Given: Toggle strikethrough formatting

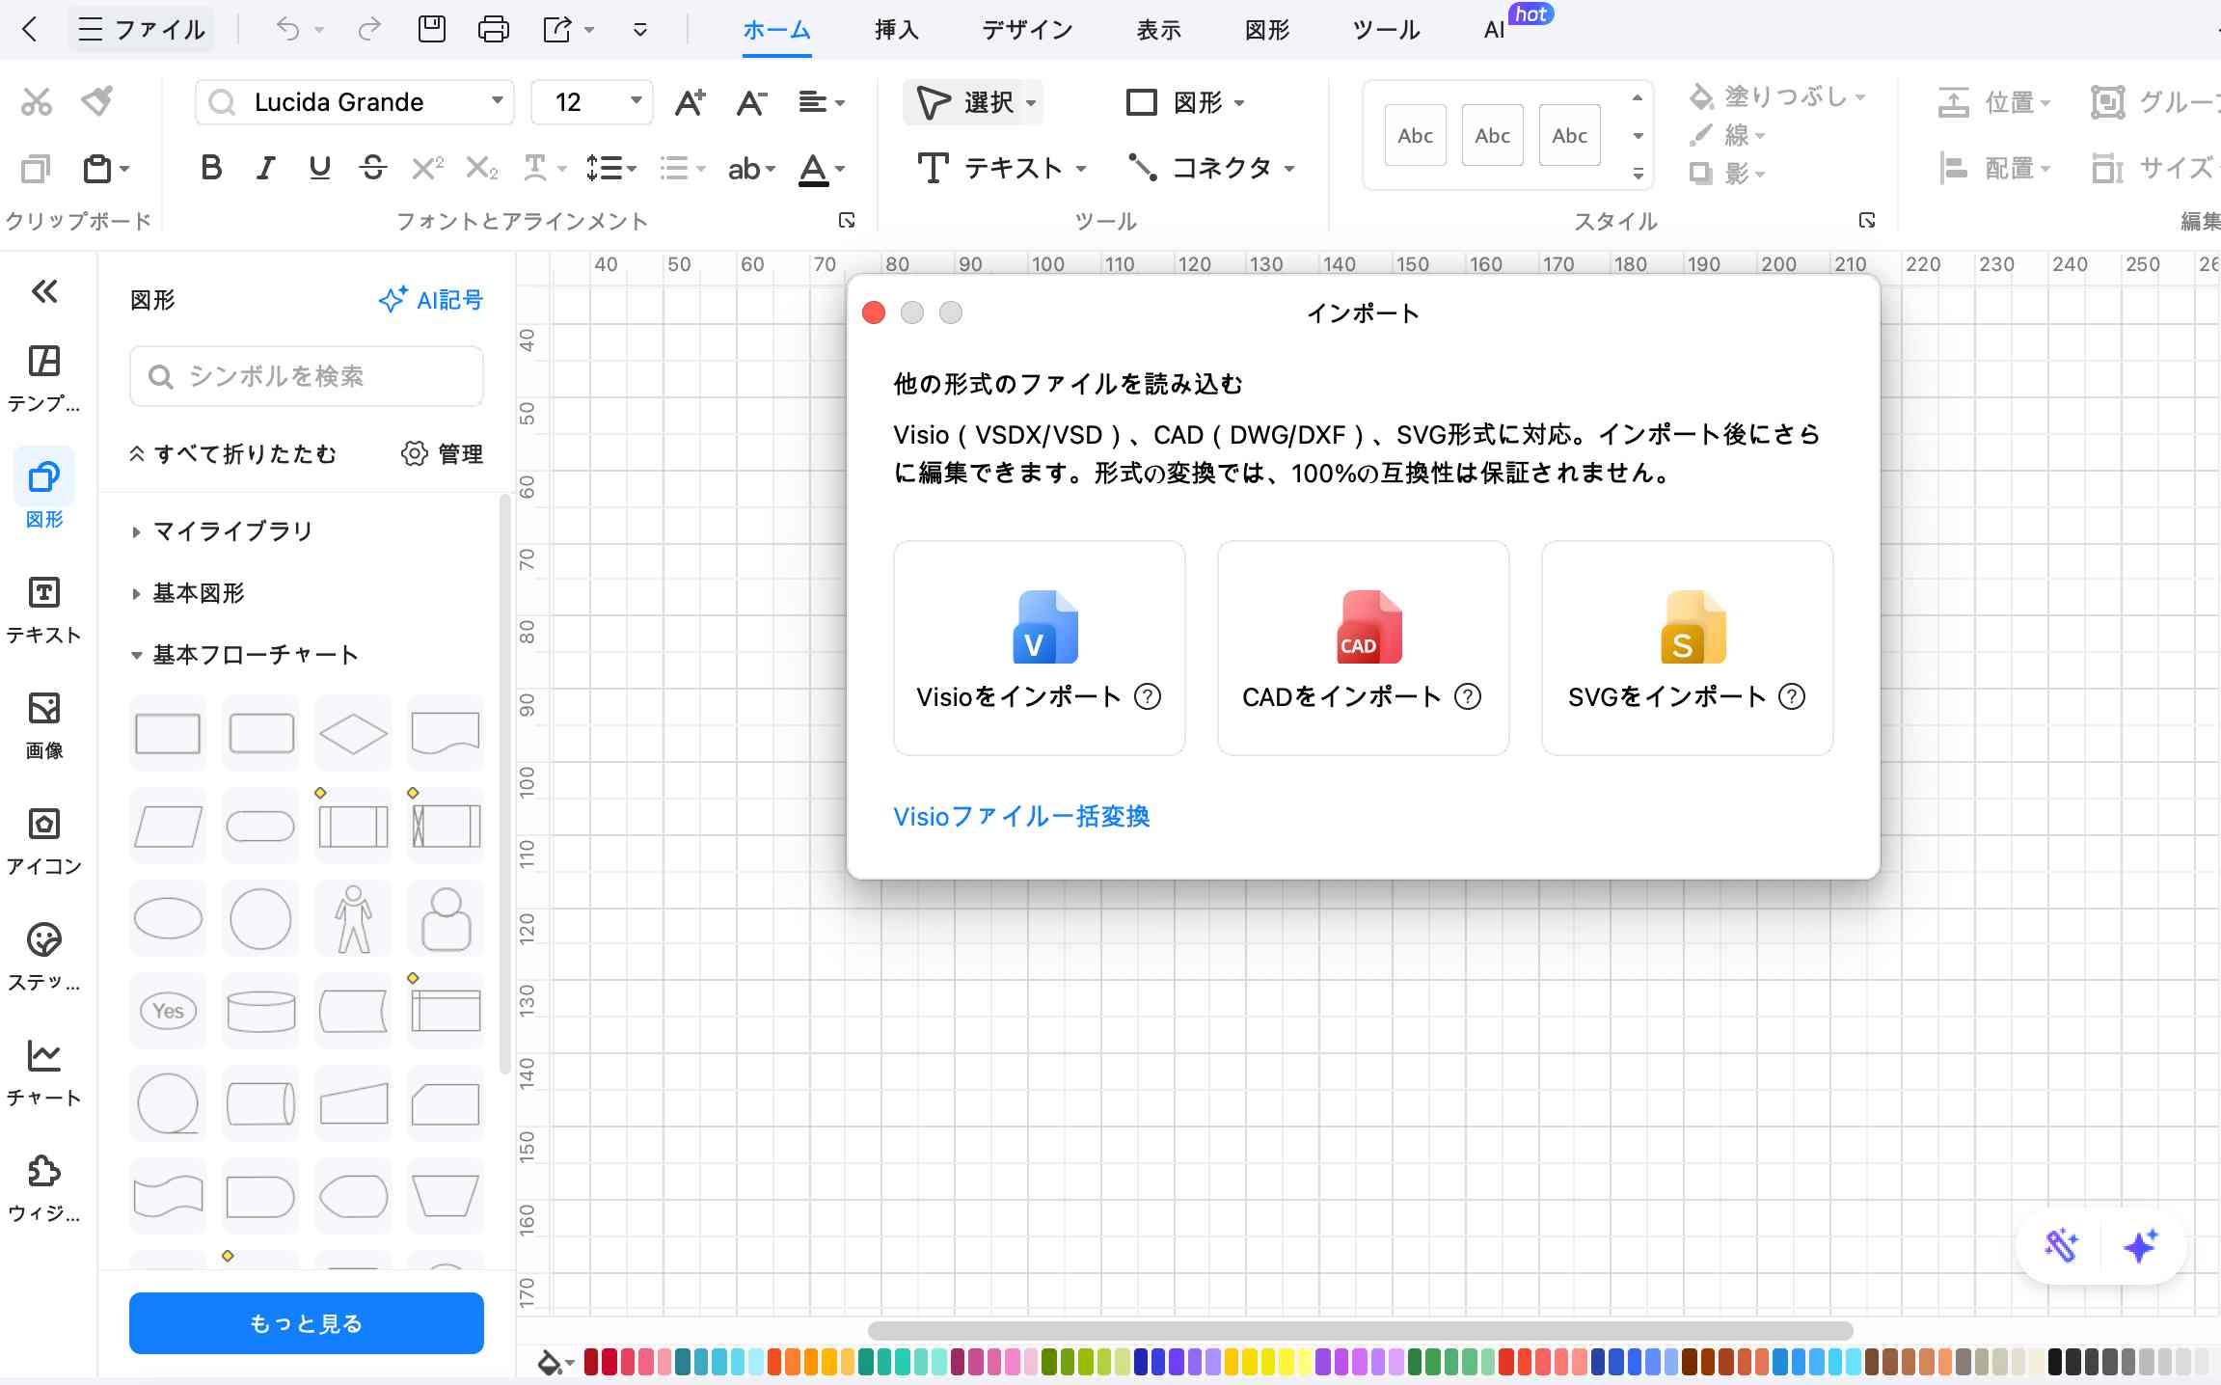Looking at the screenshot, I should coord(373,169).
